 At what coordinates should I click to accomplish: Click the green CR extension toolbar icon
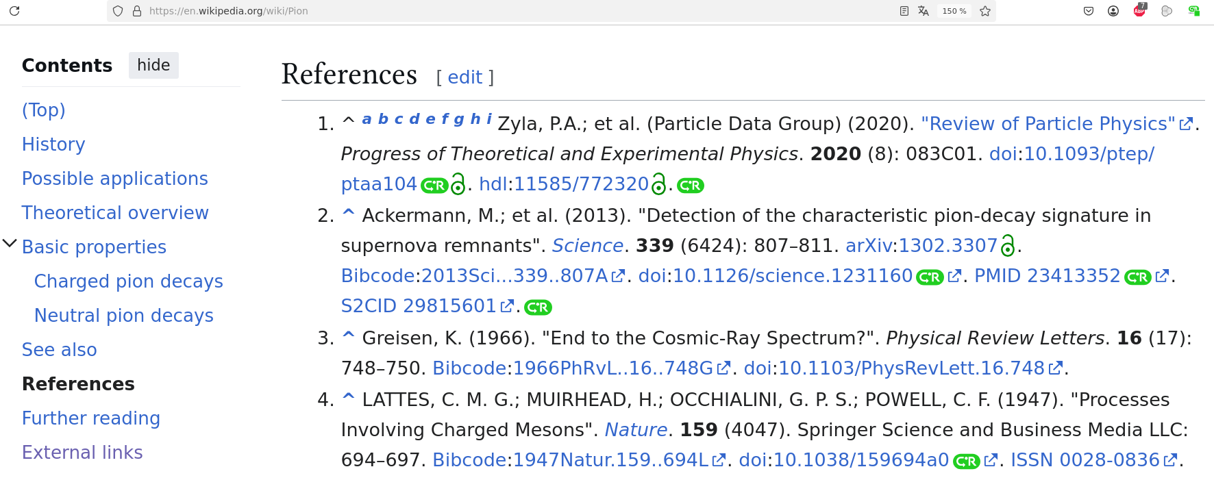(1194, 11)
